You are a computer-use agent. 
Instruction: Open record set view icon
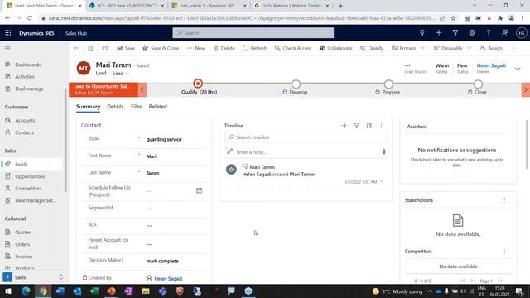pyautogui.click(x=90, y=48)
